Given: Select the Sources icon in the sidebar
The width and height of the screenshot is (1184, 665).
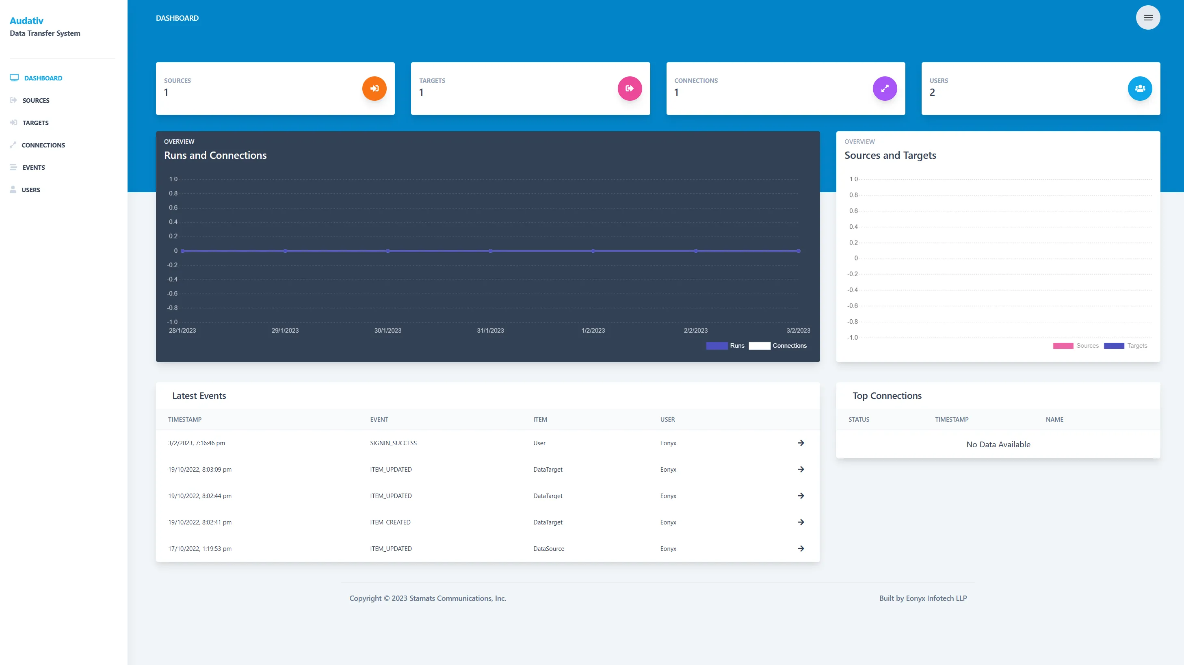Looking at the screenshot, I should [x=13, y=100].
